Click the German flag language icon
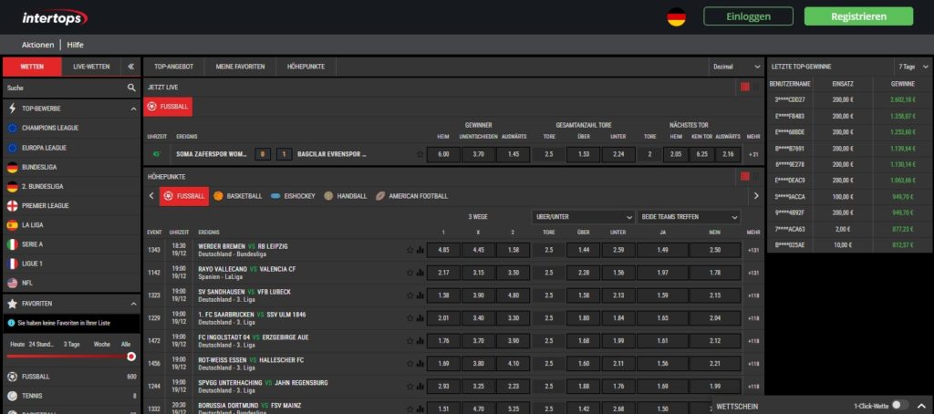Screen dimensions: 934x414 tap(676, 16)
